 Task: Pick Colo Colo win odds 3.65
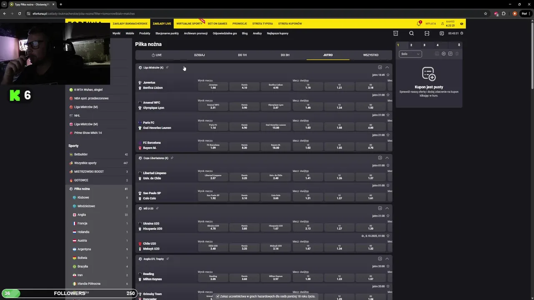pyautogui.click(x=276, y=197)
